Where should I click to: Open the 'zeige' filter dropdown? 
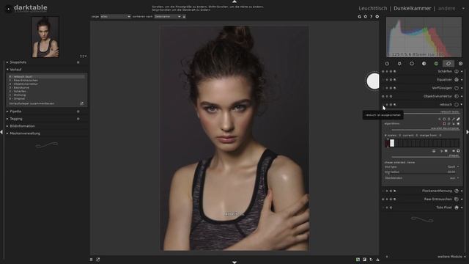coord(116,16)
